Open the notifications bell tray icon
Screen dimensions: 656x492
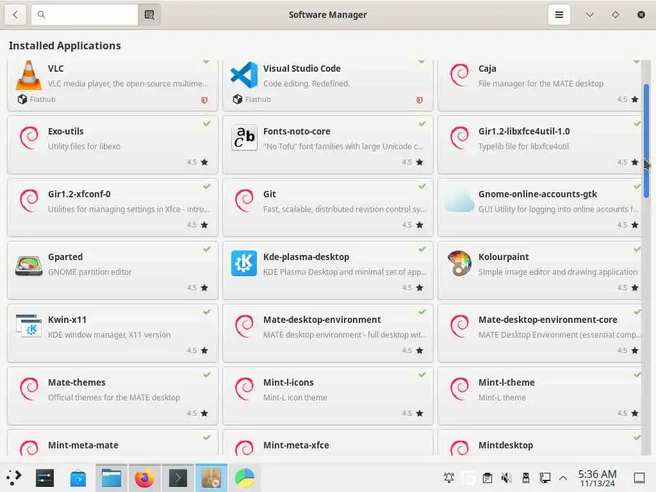[x=449, y=478]
